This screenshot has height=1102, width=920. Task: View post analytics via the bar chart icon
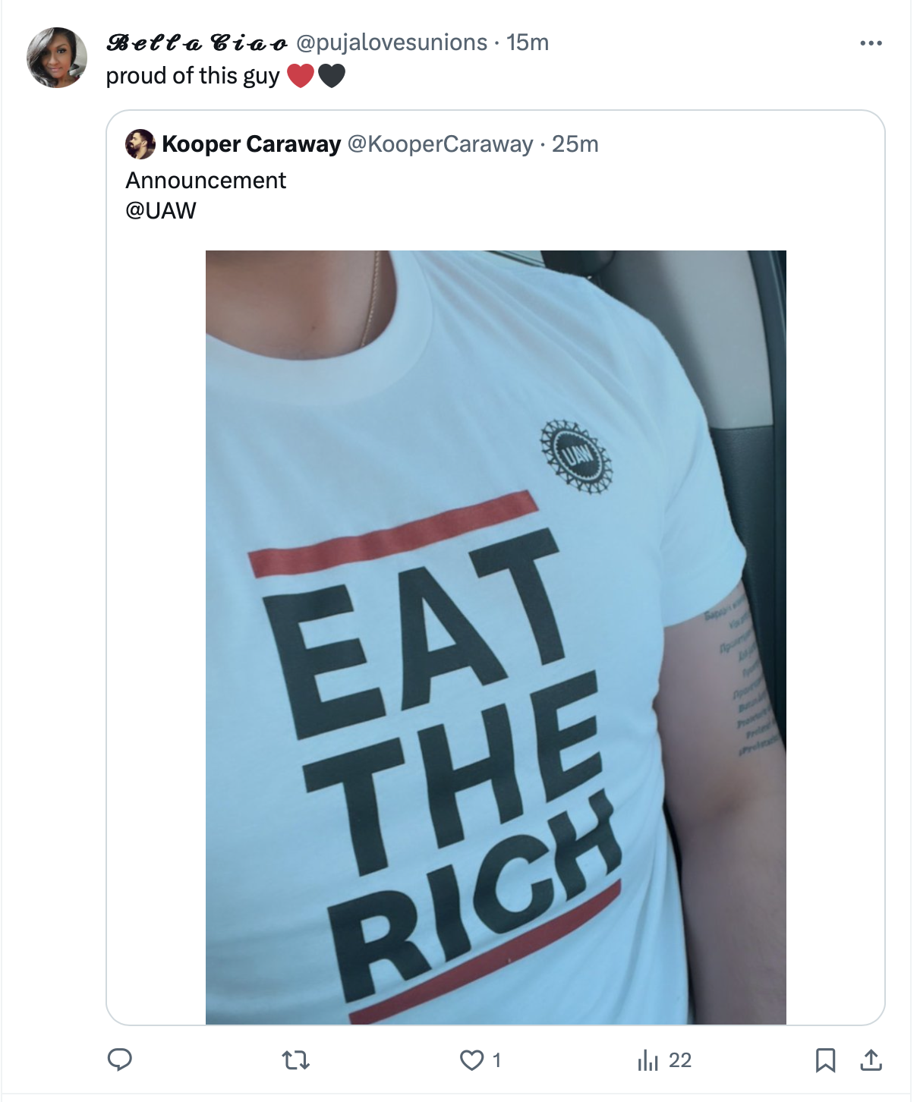[x=648, y=1059]
